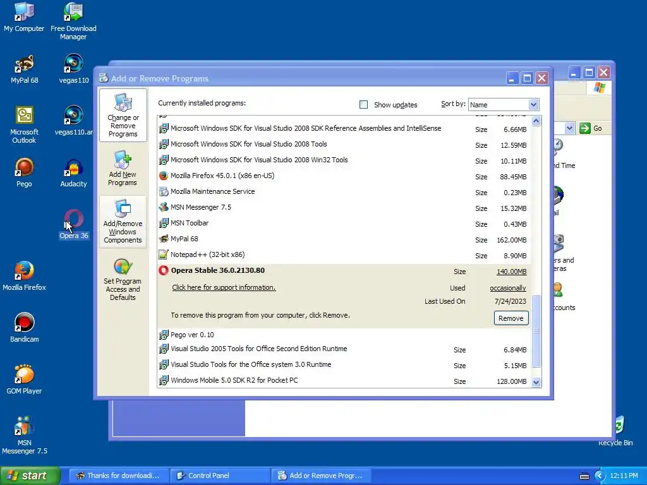Open the Sort by Name dropdown
The width and height of the screenshot is (647, 485).
click(533, 105)
